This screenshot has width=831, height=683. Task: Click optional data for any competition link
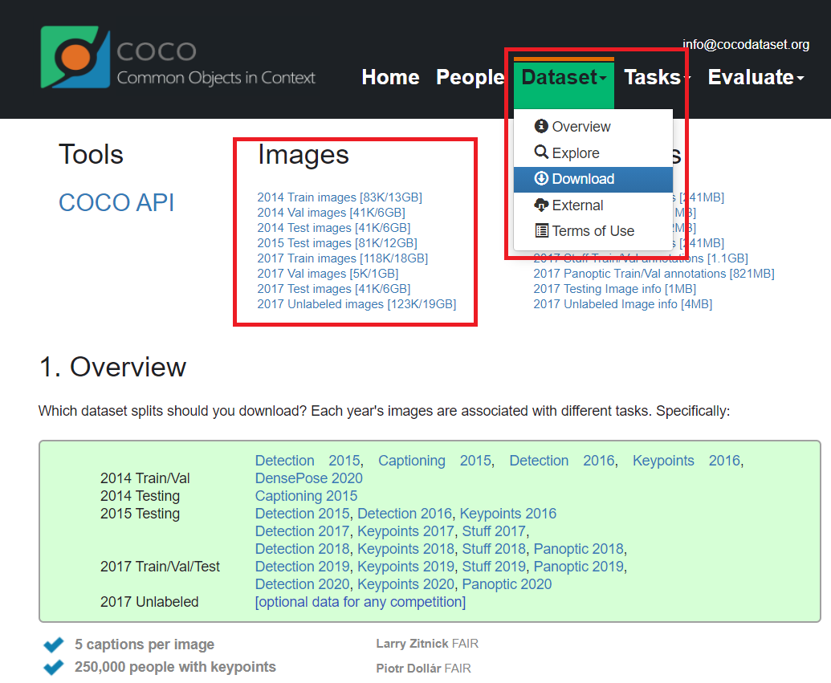[361, 602]
